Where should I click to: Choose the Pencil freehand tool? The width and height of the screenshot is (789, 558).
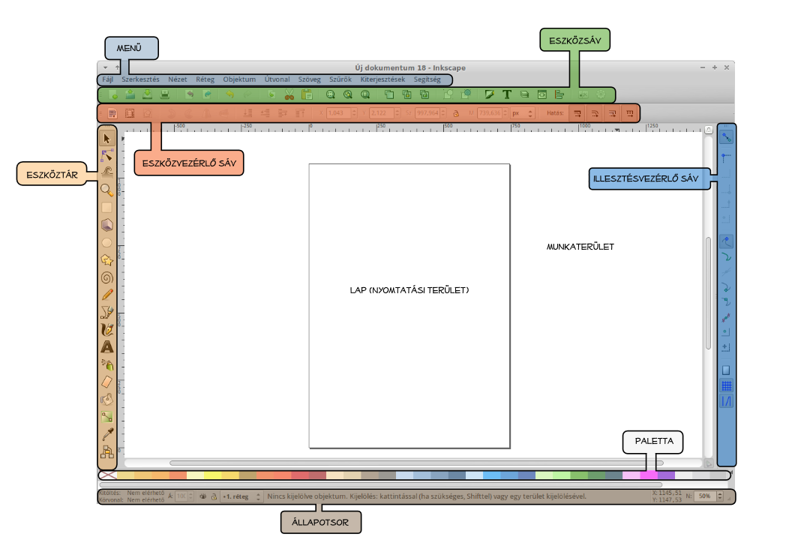[x=107, y=295]
